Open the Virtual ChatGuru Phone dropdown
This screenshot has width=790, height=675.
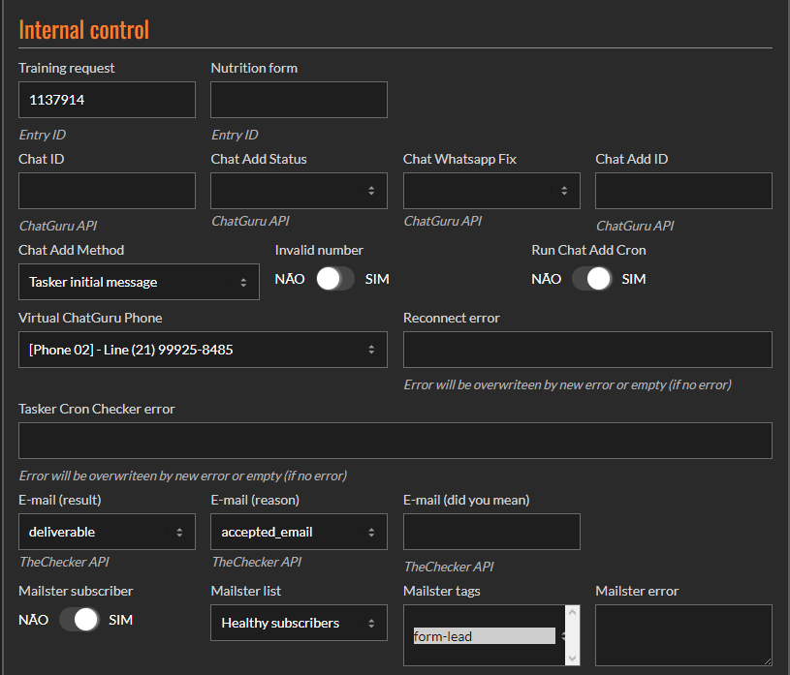(203, 350)
